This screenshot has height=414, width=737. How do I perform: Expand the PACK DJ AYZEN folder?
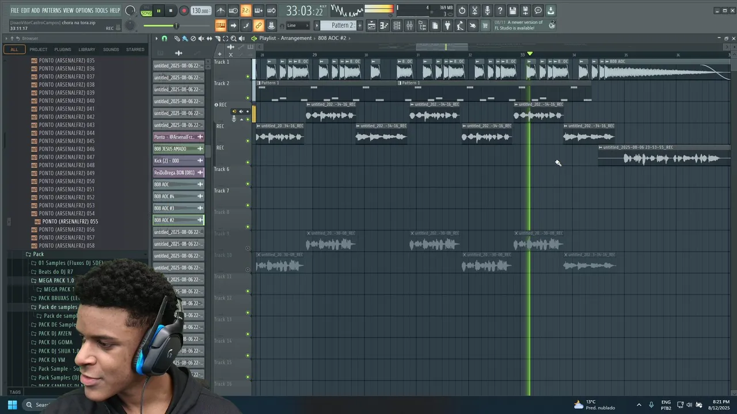click(x=33, y=333)
